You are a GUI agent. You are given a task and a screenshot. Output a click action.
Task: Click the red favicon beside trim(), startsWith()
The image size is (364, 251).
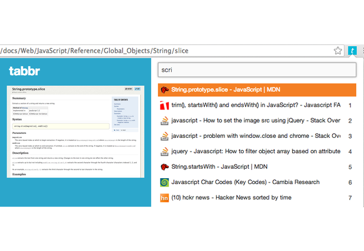(165, 105)
